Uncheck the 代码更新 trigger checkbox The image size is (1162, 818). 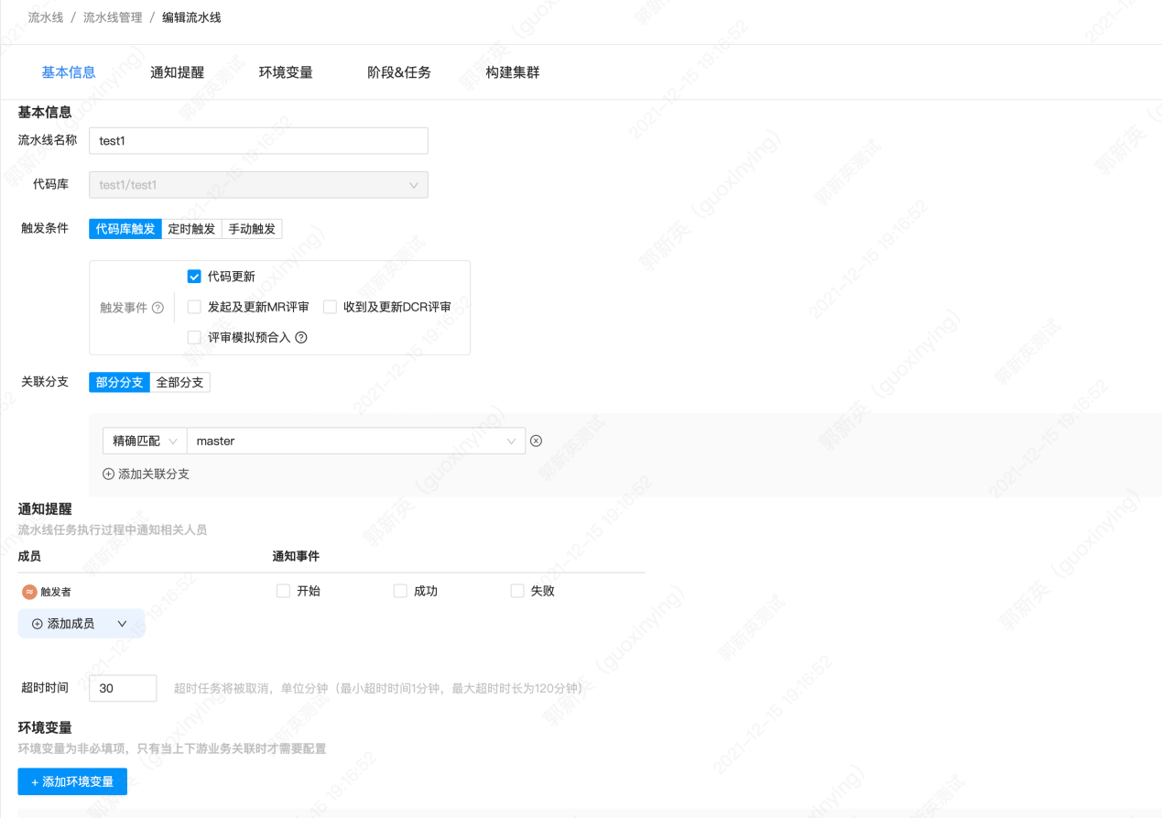click(193, 276)
